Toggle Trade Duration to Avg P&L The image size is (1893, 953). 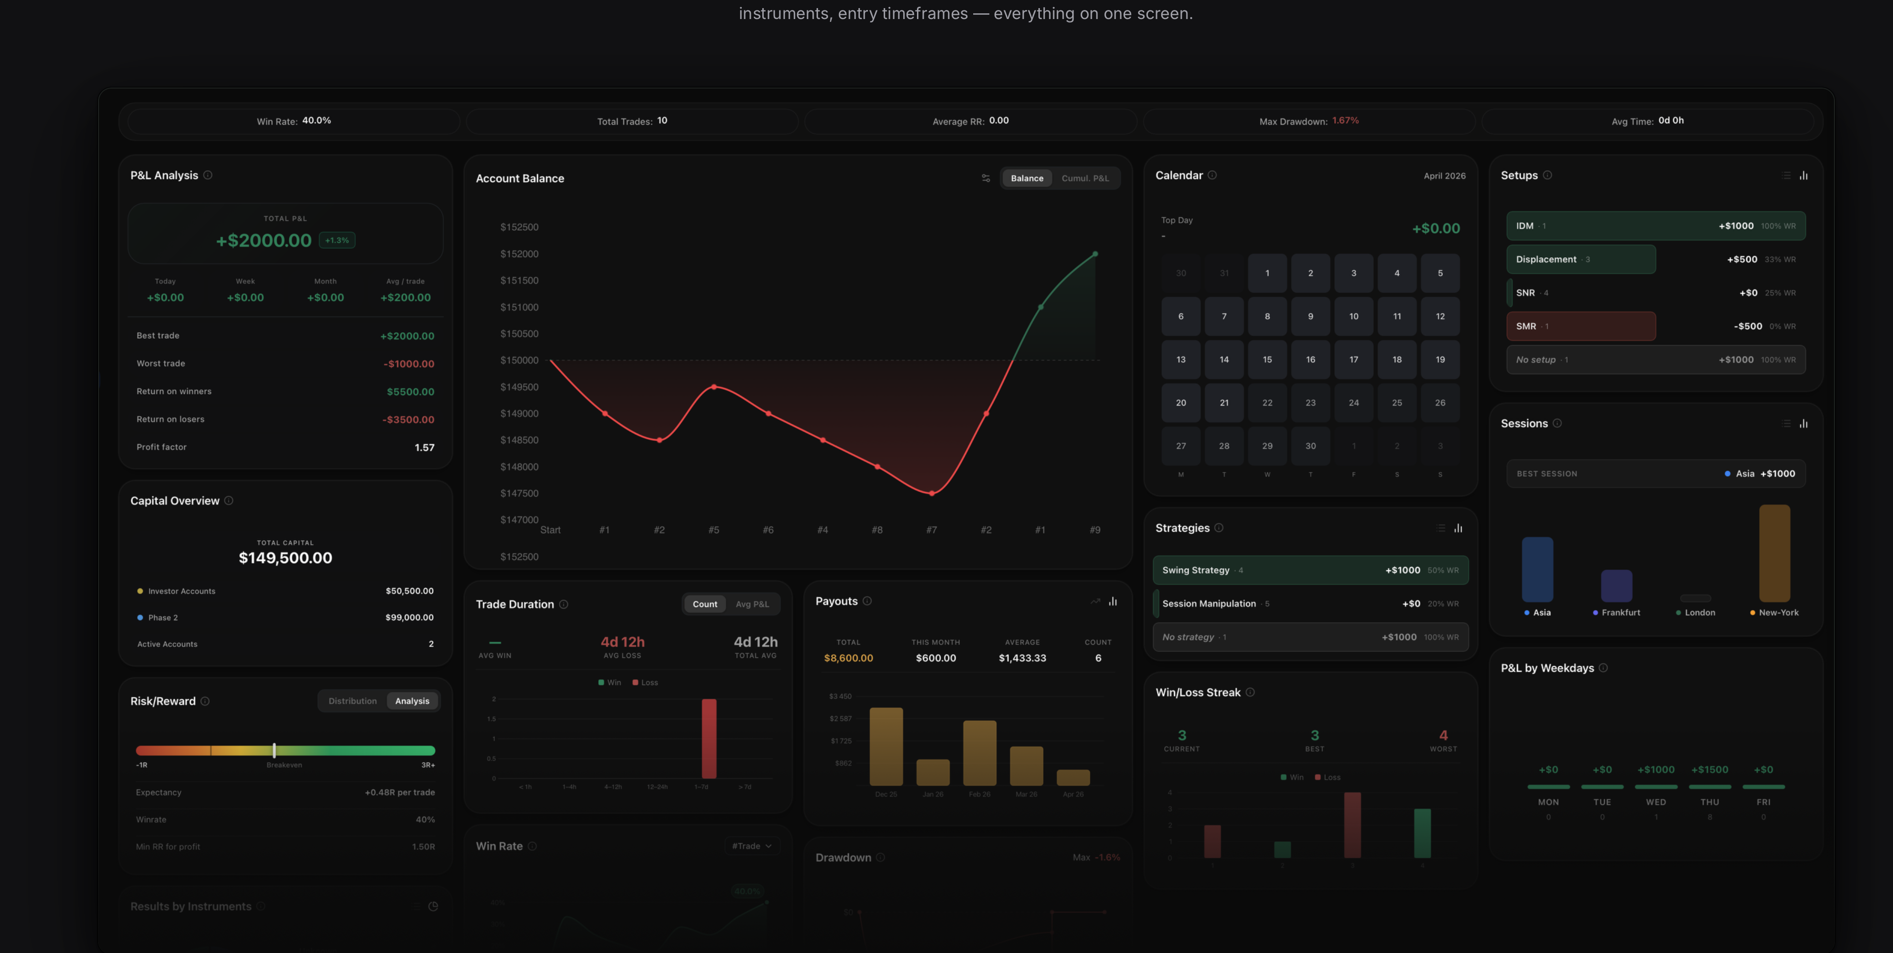(753, 604)
